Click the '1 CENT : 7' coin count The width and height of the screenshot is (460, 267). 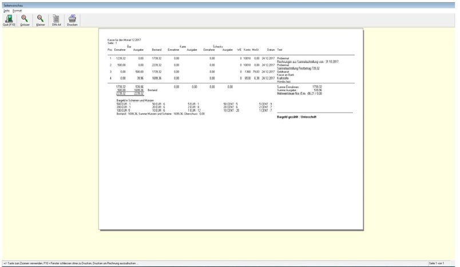pyautogui.click(x=265, y=110)
